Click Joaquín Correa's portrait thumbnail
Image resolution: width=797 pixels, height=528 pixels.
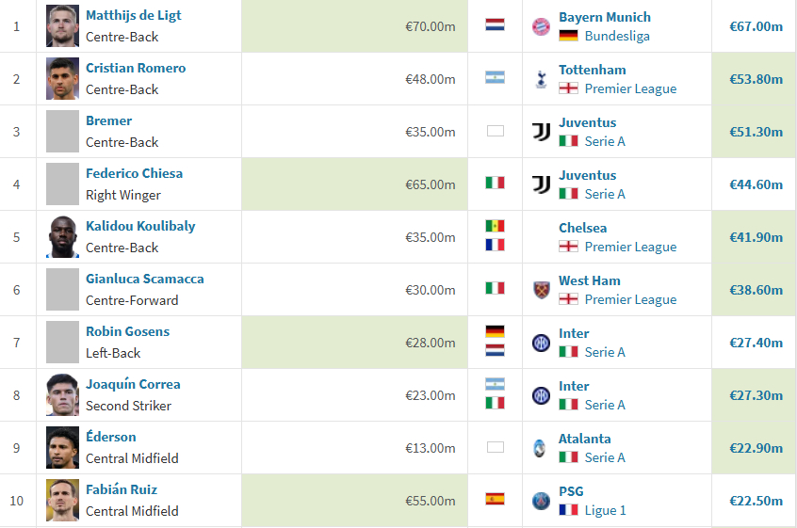tap(62, 395)
